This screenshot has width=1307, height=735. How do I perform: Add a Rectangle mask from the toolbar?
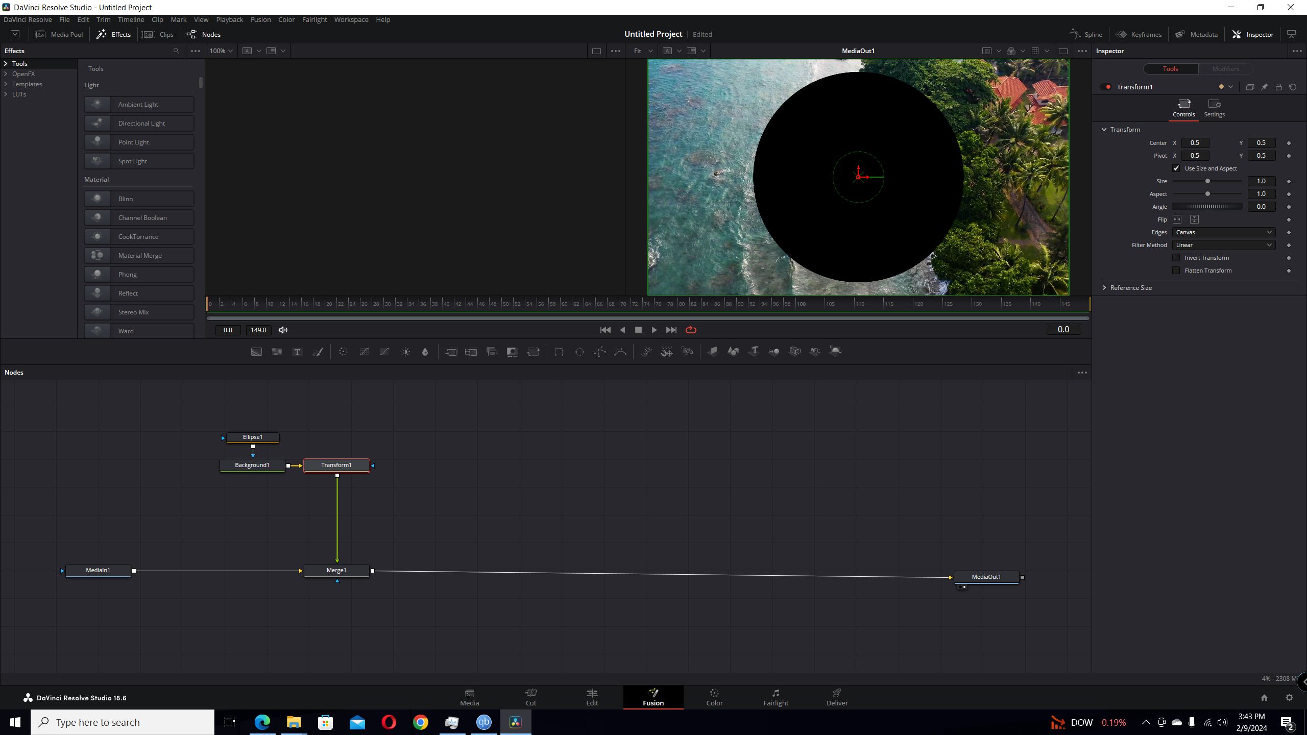[559, 352]
